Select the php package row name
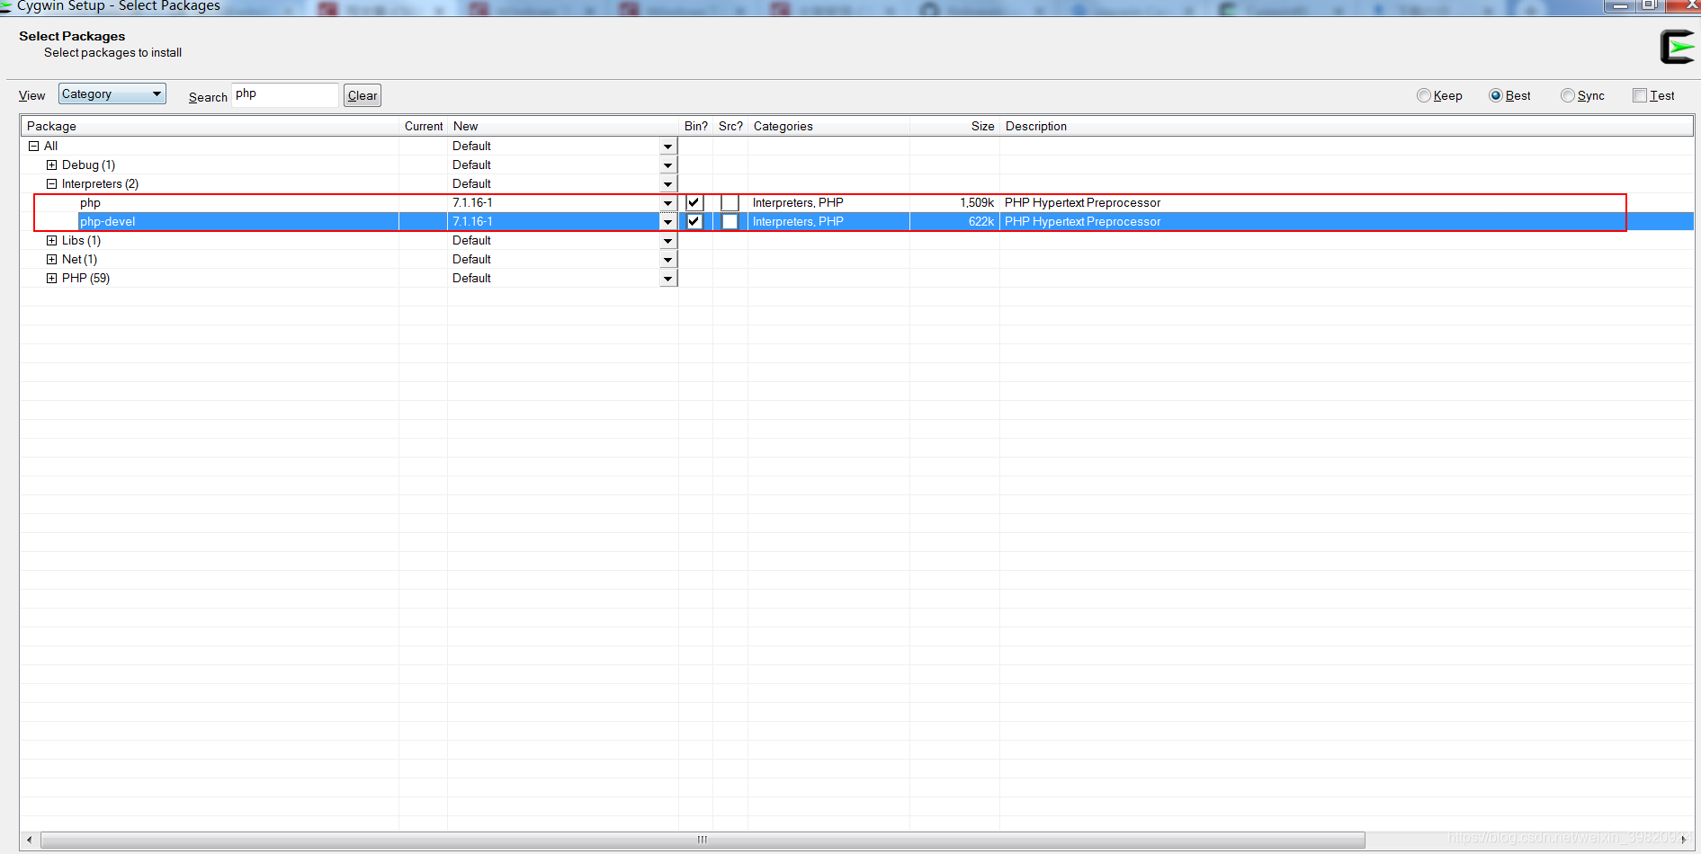This screenshot has width=1701, height=854. tap(90, 203)
